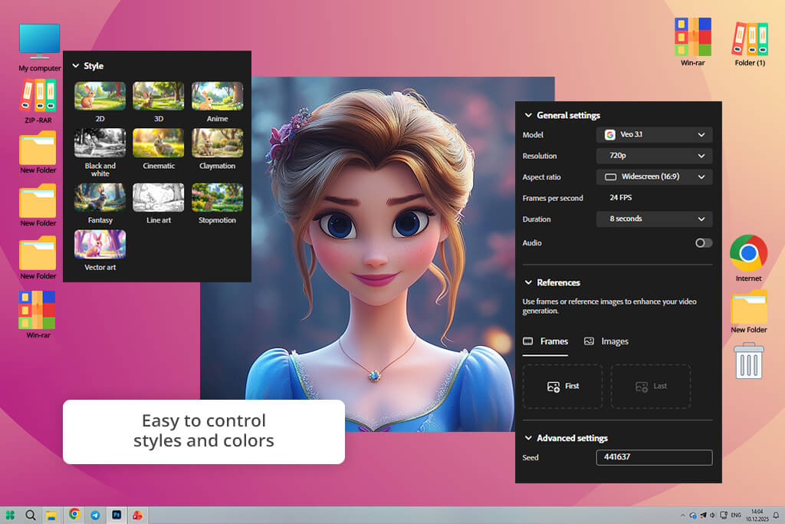Collapse the References section
The height and width of the screenshot is (524, 785).
(x=528, y=282)
